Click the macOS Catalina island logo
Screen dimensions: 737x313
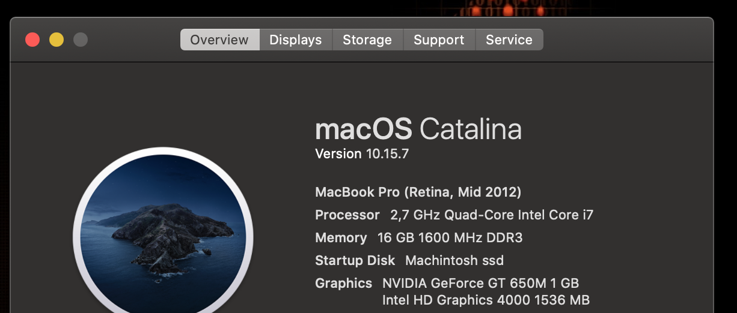163,236
